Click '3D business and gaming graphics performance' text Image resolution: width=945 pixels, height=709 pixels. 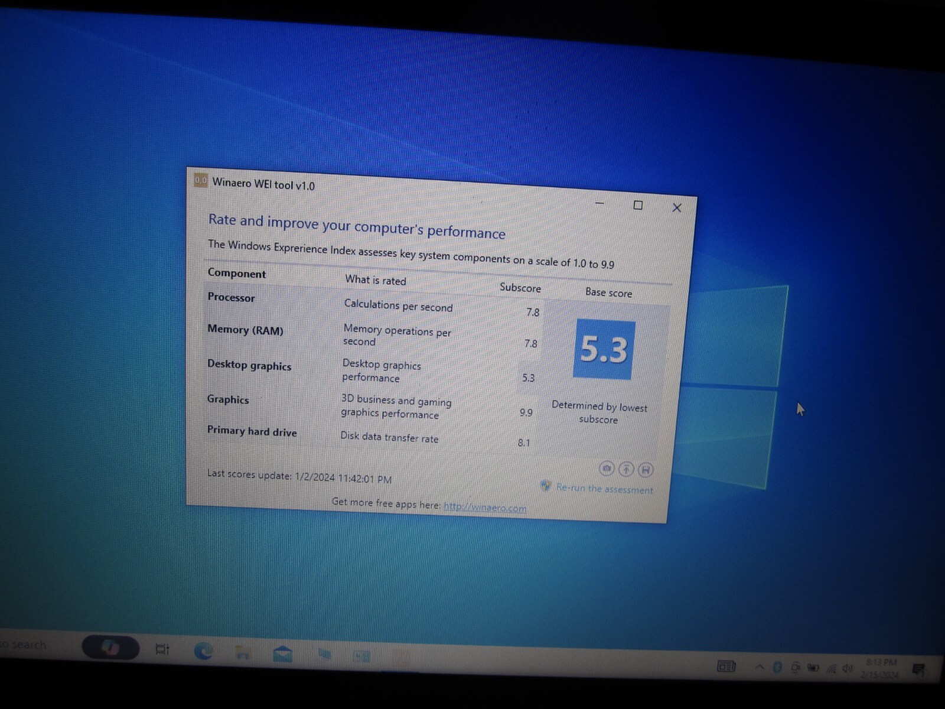(396, 406)
